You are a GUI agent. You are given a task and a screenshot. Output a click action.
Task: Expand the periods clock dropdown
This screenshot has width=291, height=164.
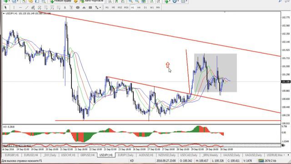[178, 1]
